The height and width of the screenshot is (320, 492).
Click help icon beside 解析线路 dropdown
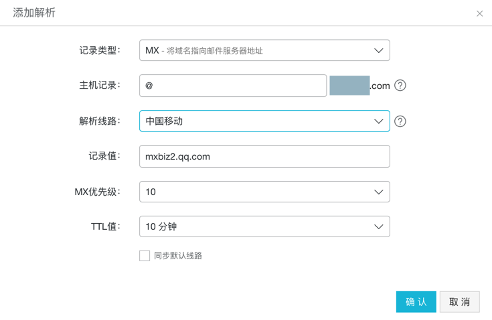coord(400,122)
